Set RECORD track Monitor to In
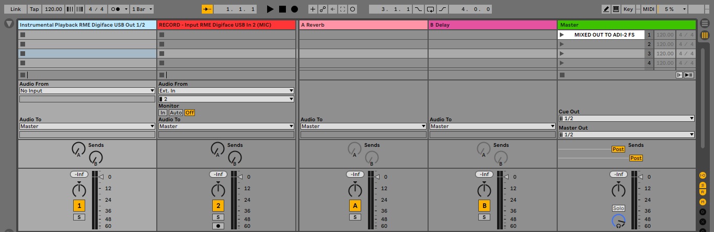This screenshot has width=714, height=232. pyautogui.click(x=163, y=113)
